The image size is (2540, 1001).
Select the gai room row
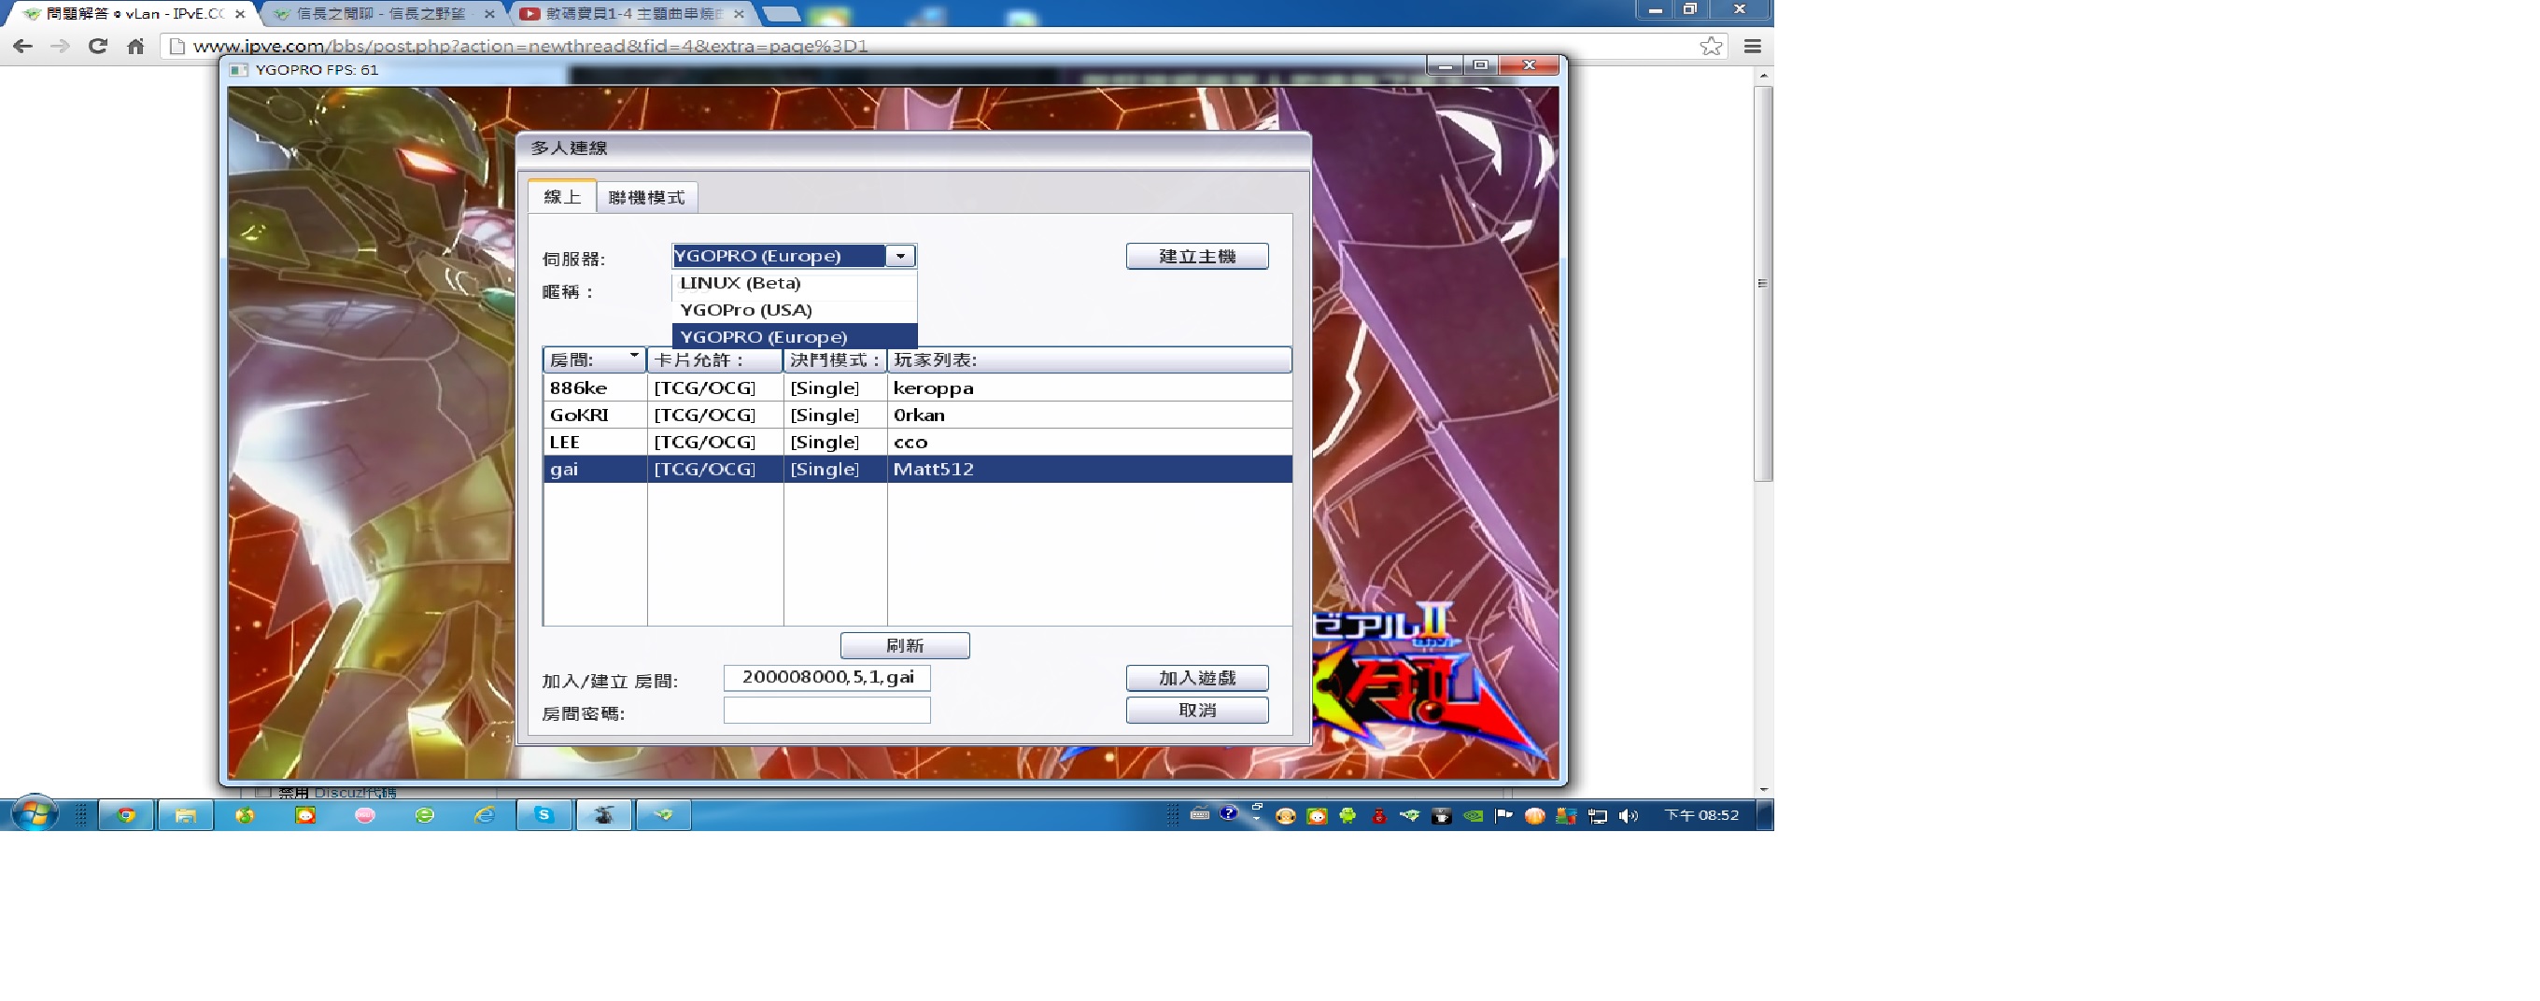917,470
